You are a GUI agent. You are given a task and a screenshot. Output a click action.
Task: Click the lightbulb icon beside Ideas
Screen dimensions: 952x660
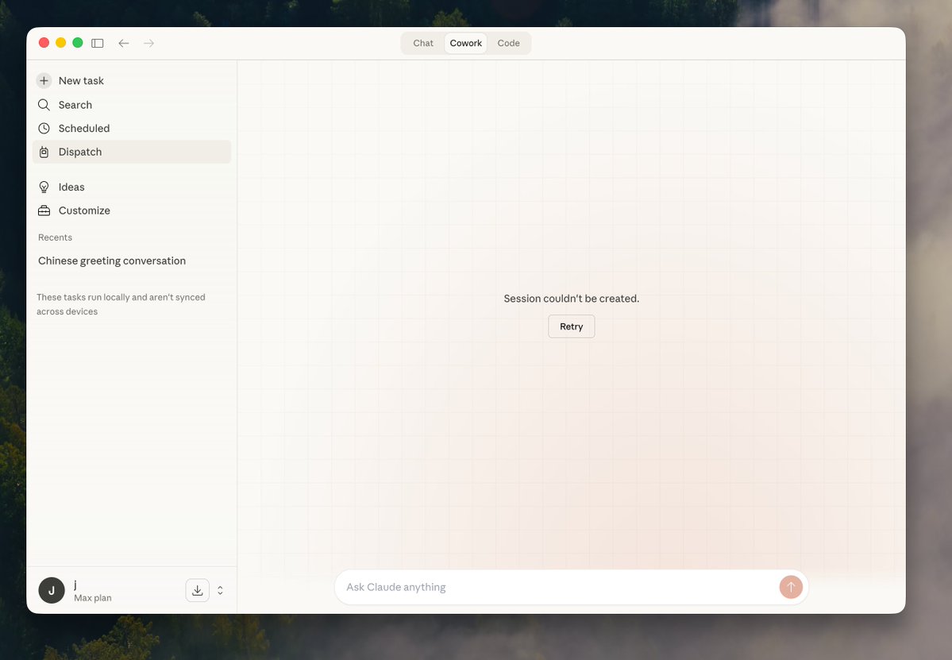[44, 187]
